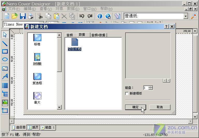Image resolution: width=199 pixels, height=138 pixels.
Task: Choose the 最大 template type
Action: [x=37, y=98]
